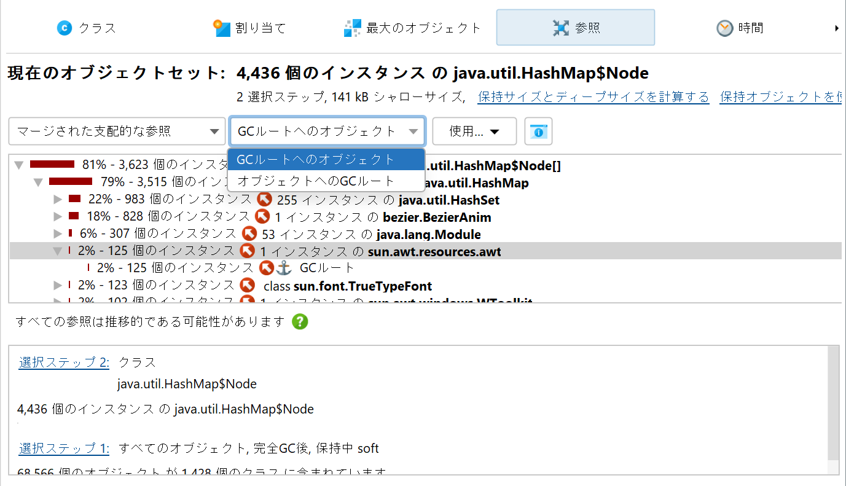Click reference arrow icon on GCルート row
Screen dimensions: 846x486
point(266,268)
